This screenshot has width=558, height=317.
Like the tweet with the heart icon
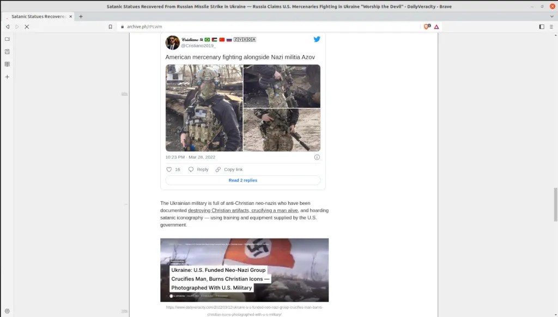click(169, 169)
